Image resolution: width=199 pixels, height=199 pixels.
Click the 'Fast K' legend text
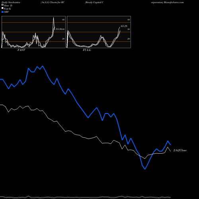point(7,9)
